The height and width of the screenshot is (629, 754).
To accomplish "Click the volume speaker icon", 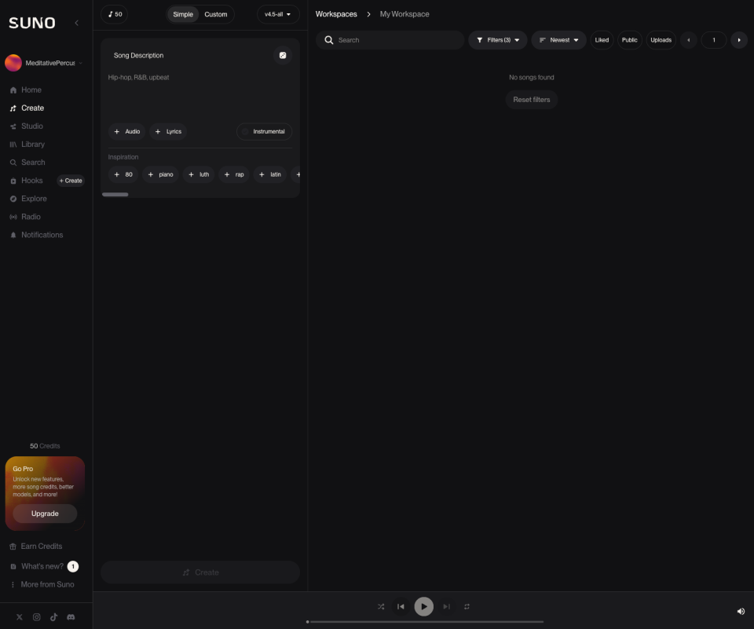I will click(741, 611).
